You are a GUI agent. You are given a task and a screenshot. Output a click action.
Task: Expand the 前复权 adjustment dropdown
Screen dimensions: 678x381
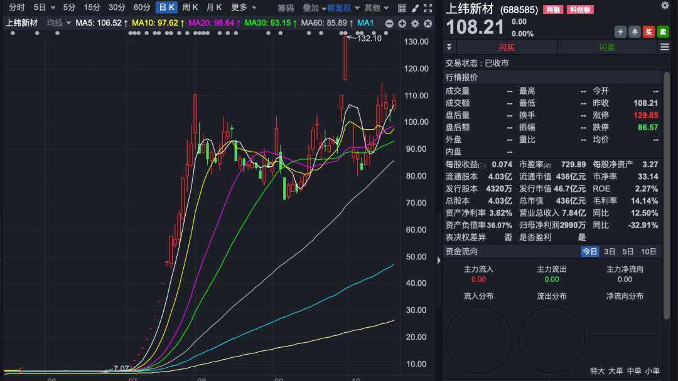(343, 8)
